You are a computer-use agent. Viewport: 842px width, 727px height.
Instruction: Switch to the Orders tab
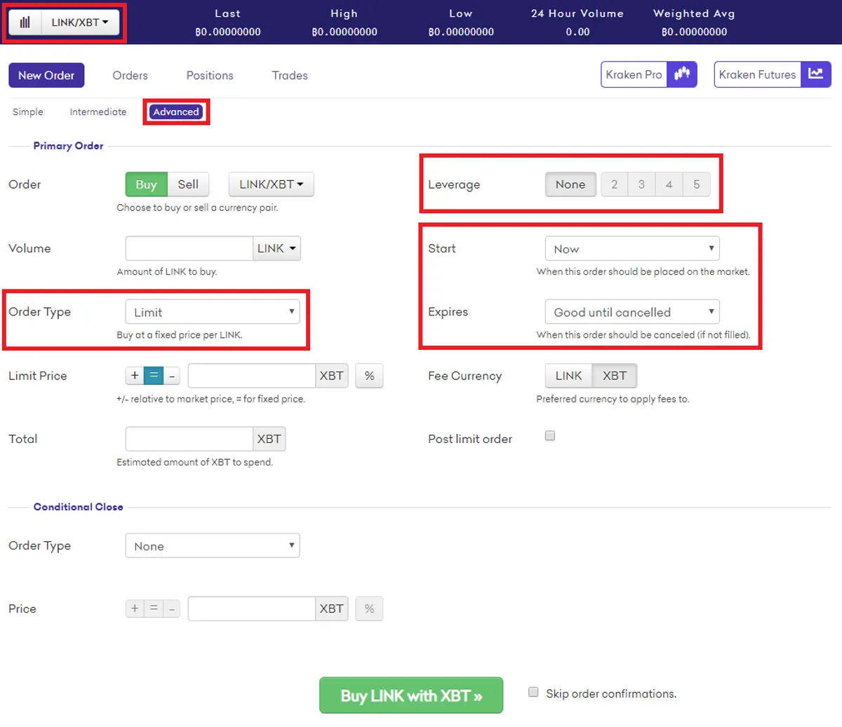[x=131, y=75]
